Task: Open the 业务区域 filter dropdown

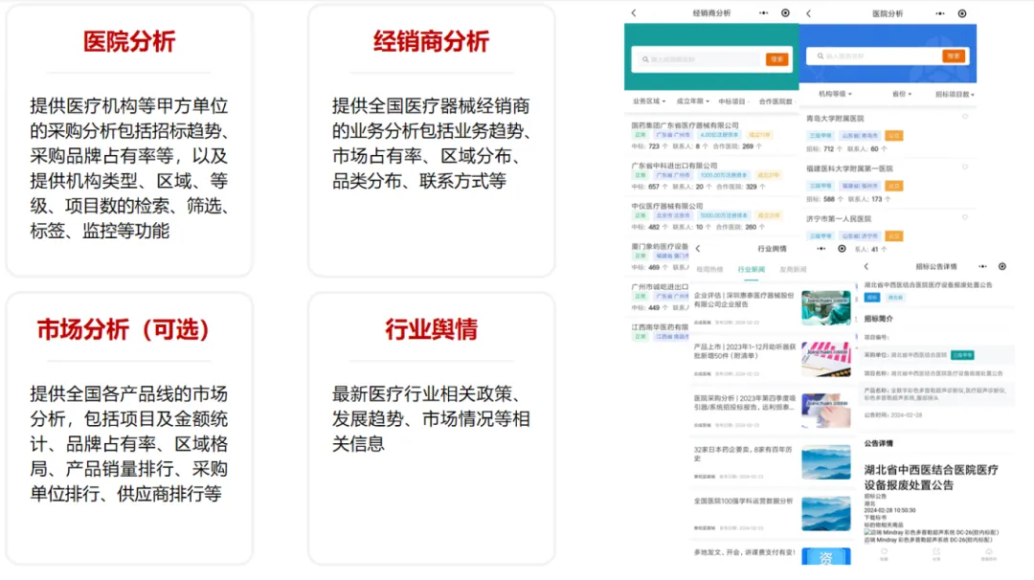Action: [645, 99]
